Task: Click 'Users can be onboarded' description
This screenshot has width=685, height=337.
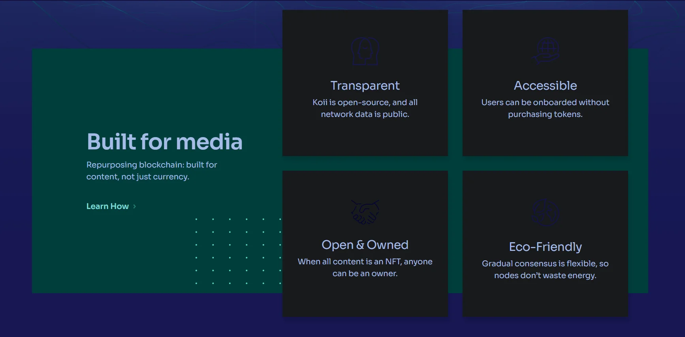Action: tap(546, 108)
